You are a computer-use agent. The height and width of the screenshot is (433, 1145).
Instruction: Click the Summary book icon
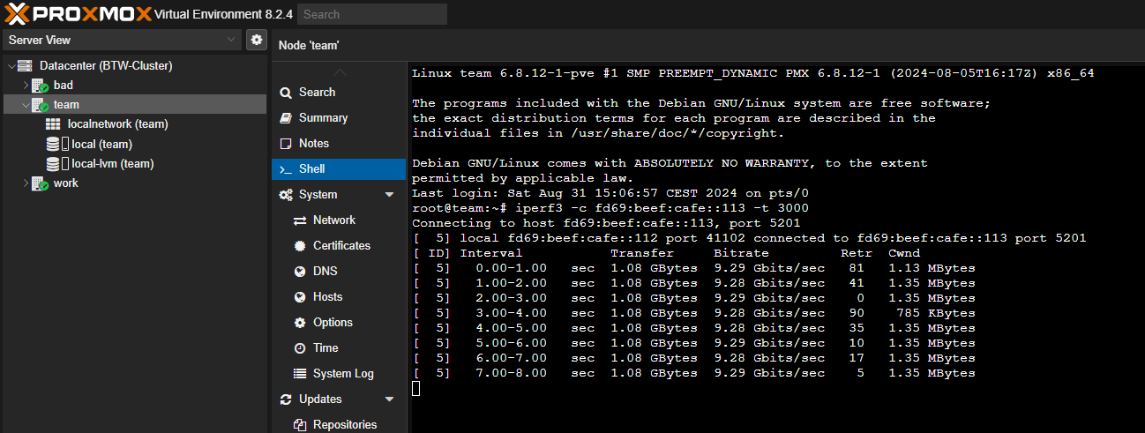point(285,118)
